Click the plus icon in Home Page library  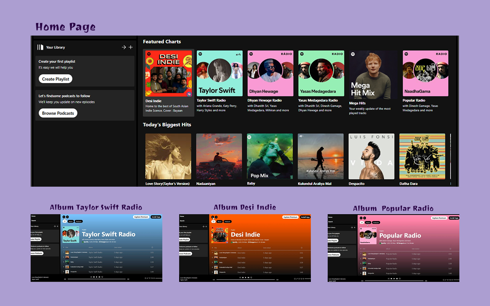131,47
